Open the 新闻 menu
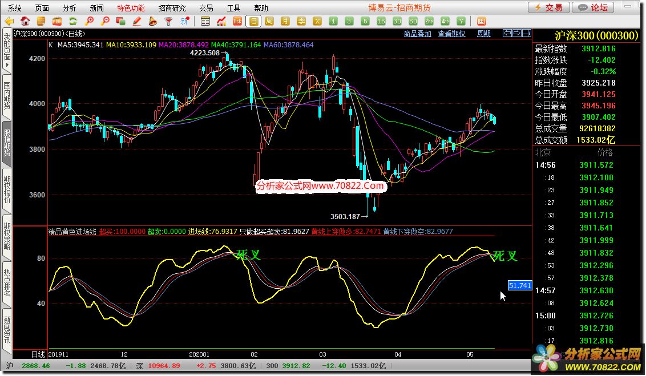This screenshot has height=376, width=646. point(97,8)
